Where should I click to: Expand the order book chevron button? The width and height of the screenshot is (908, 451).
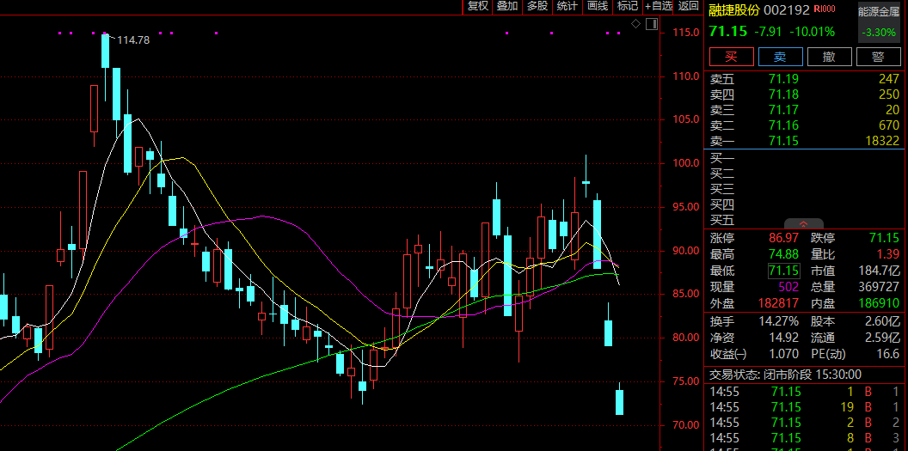(804, 223)
